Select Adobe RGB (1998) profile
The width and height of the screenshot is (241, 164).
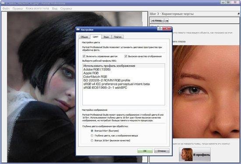[124, 70]
